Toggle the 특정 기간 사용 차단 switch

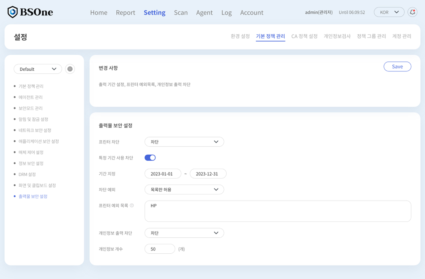click(x=150, y=158)
